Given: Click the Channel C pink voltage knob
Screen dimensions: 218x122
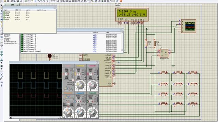Looking at the screenshot, I should (x=93, y=85).
